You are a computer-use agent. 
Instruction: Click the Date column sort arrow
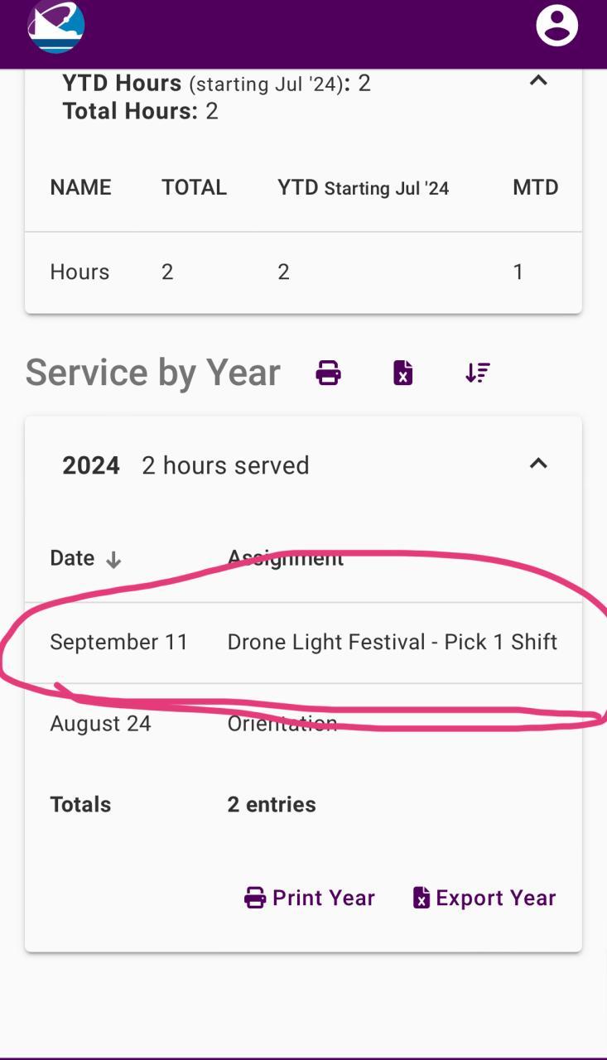113,560
